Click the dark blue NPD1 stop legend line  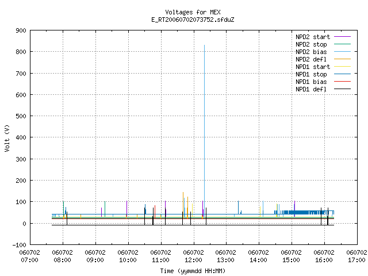click(343, 74)
